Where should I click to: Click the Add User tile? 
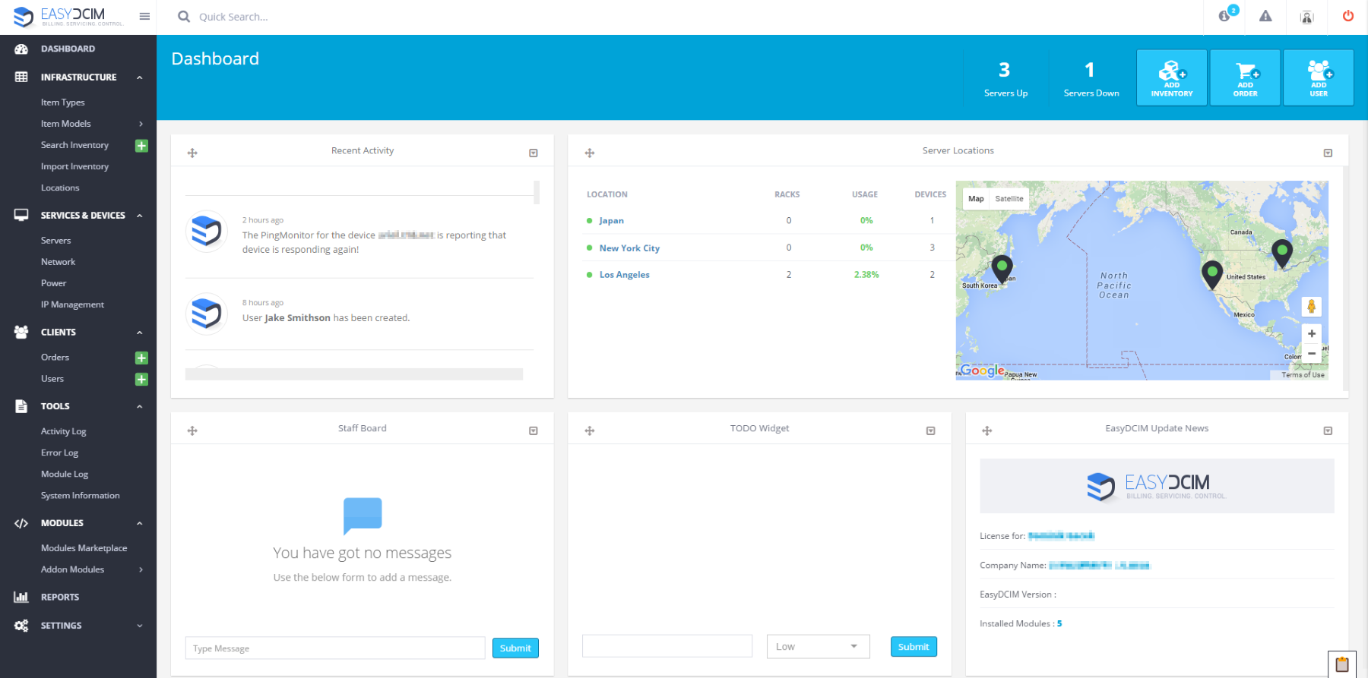point(1319,77)
